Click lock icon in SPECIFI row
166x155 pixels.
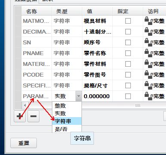click(x=149, y=85)
